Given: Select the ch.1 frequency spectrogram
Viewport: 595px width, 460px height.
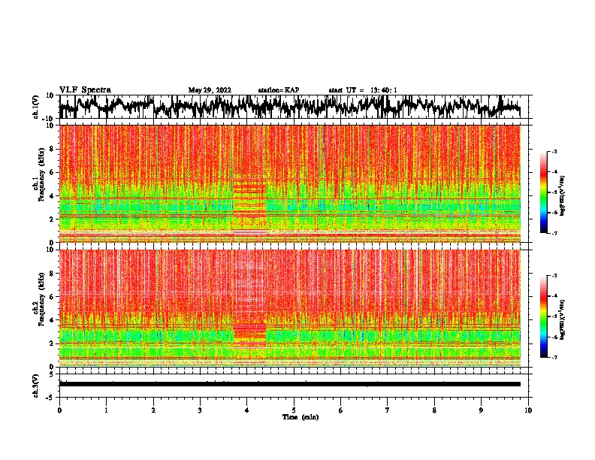Looking at the screenshot, I should 290,183.
